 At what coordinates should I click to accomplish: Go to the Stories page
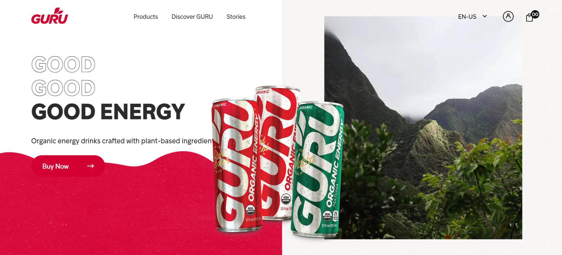[x=236, y=17]
